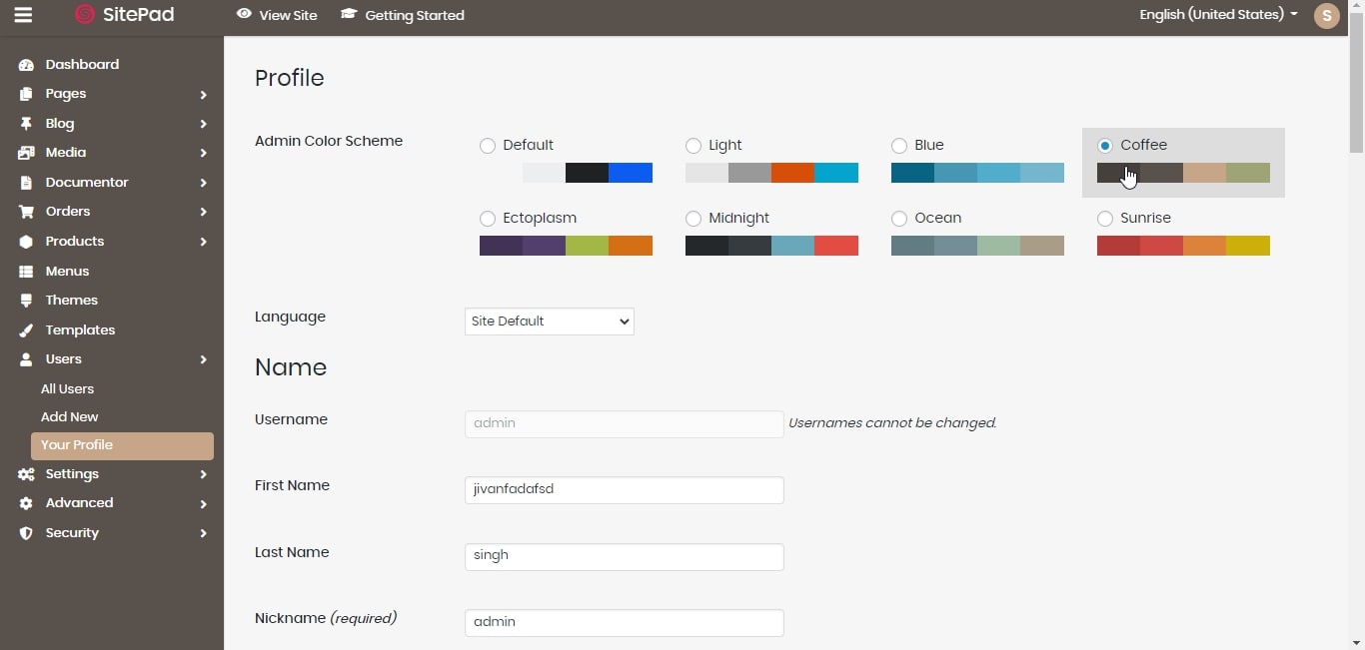Open the Your Profile submenu item

tap(122, 445)
